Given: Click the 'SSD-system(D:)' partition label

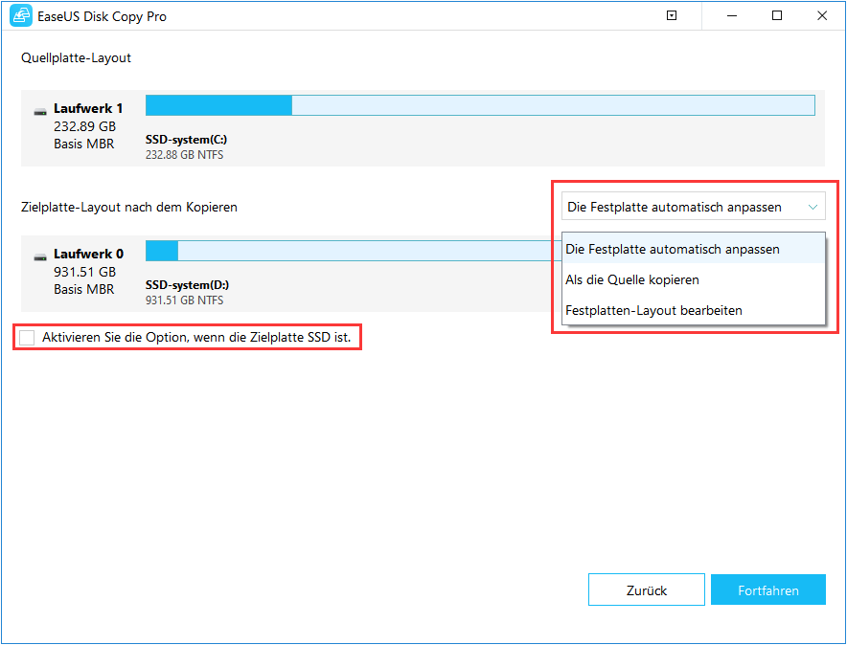Looking at the screenshot, I should tap(187, 285).
